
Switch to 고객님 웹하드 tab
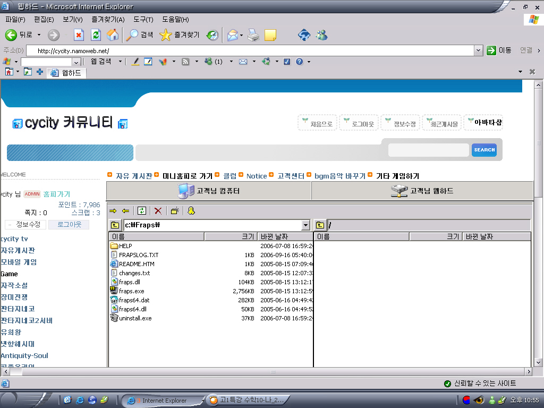click(x=422, y=191)
